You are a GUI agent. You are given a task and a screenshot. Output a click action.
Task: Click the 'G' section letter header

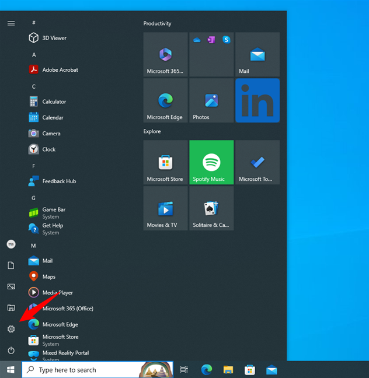tap(33, 198)
